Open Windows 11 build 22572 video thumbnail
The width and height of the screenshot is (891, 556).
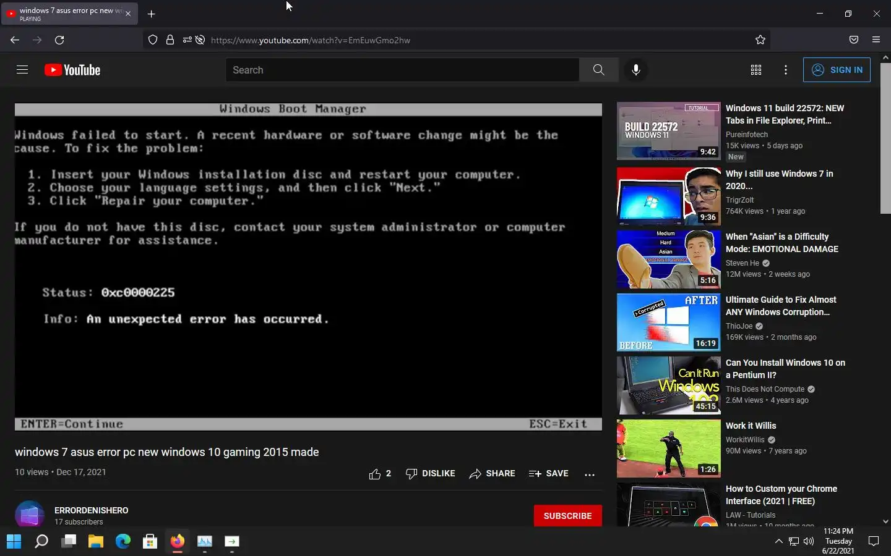669,131
